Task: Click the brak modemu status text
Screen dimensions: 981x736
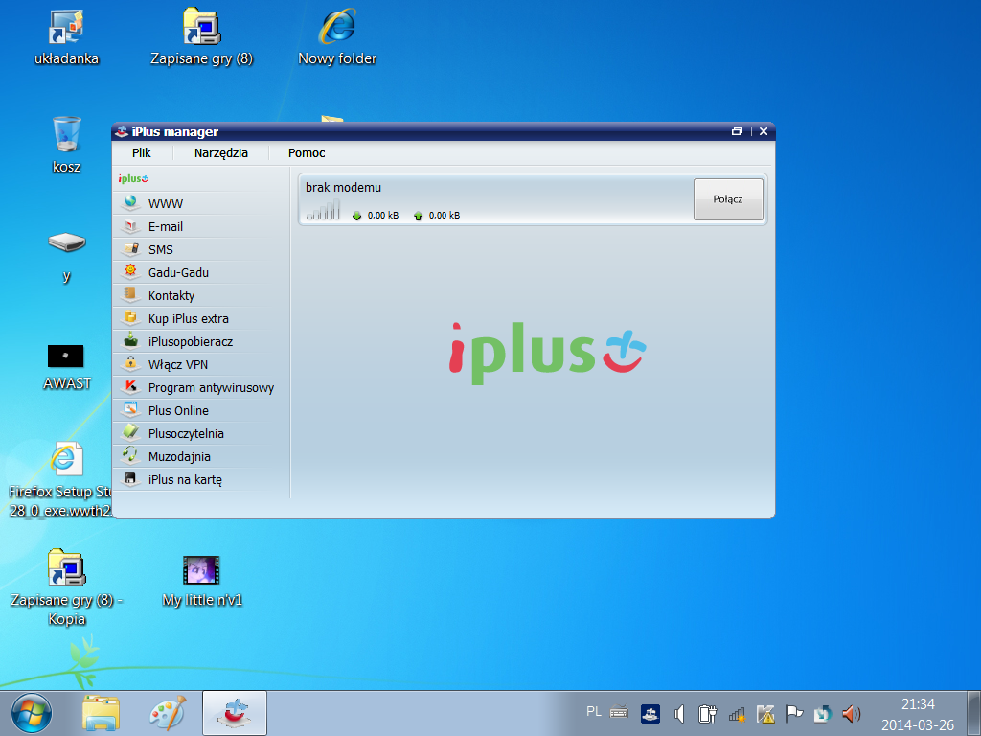Action: click(343, 187)
